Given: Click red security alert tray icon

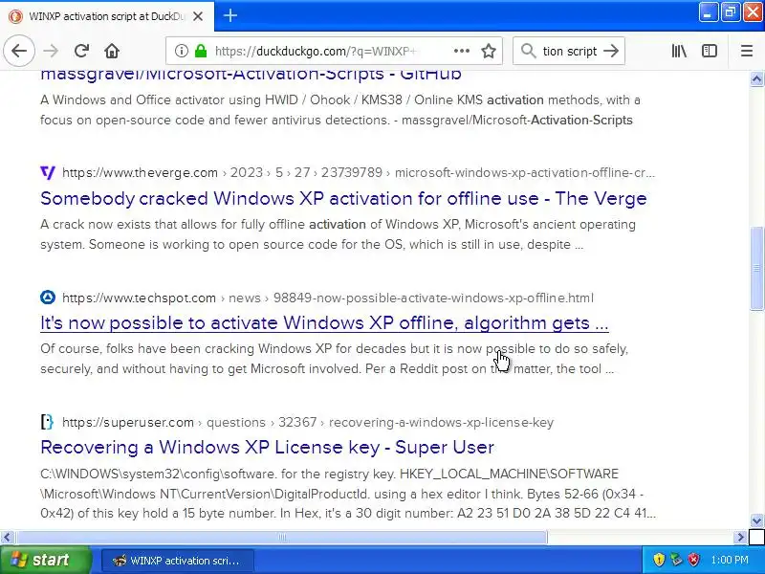Looking at the screenshot, I should pyautogui.click(x=694, y=560).
